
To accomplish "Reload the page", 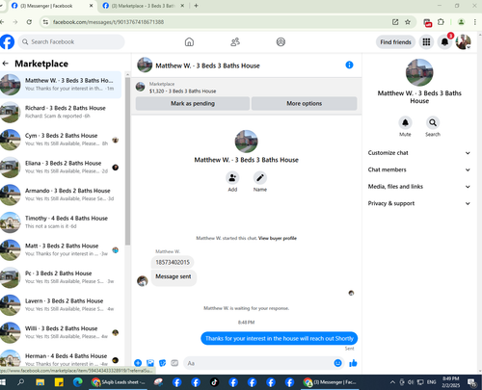I will click(29, 22).
